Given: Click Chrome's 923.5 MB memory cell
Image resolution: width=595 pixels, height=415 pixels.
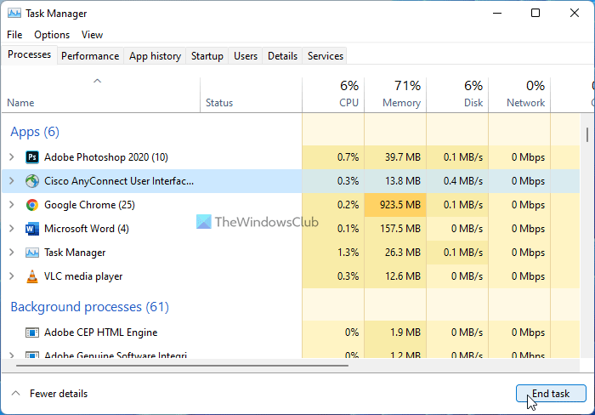Looking at the screenshot, I should pos(395,205).
